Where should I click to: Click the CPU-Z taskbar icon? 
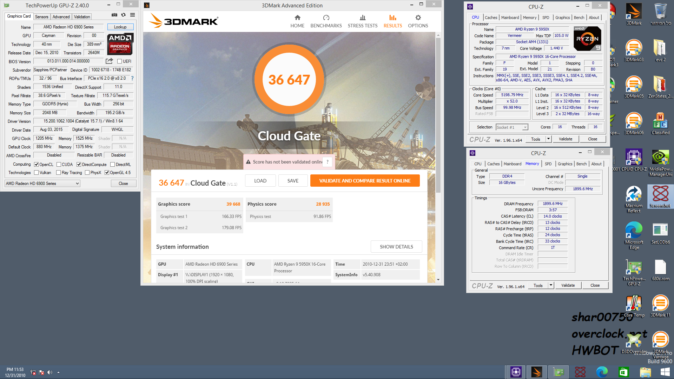[x=516, y=372]
